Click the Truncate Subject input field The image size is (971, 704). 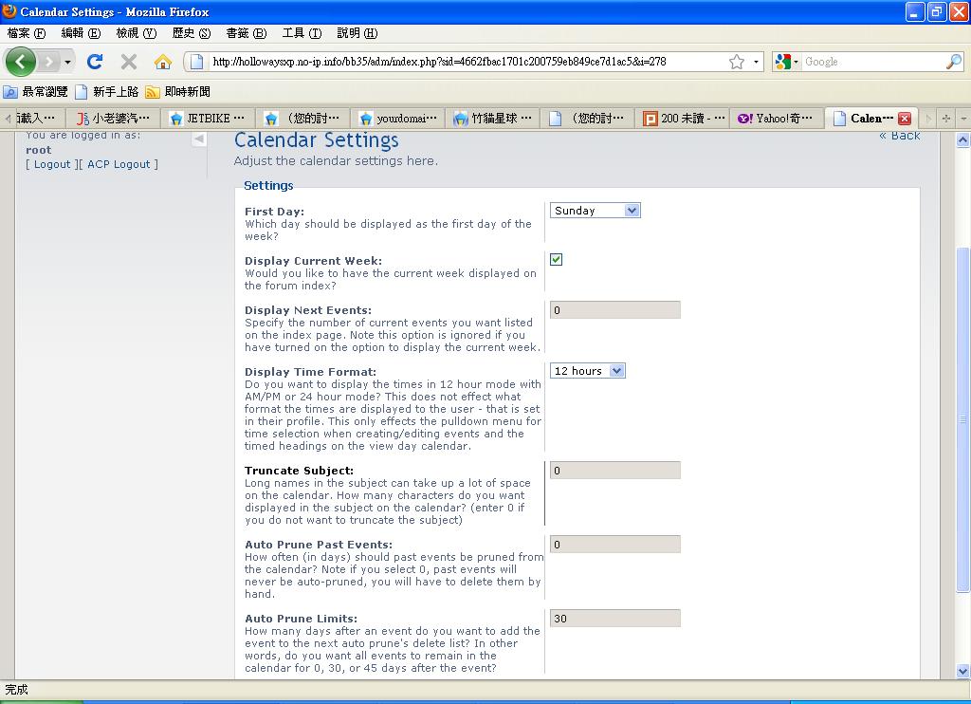pyautogui.click(x=614, y=471)
